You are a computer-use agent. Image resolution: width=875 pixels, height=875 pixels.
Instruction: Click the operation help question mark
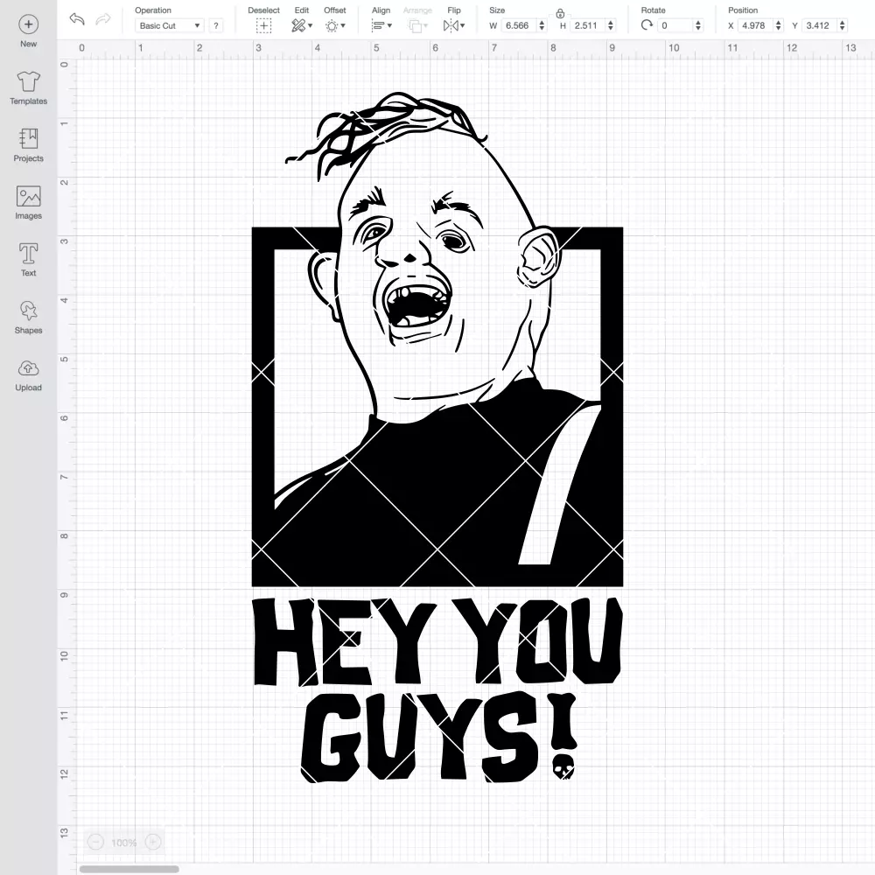pyautogui.click(x=216, y=25)
